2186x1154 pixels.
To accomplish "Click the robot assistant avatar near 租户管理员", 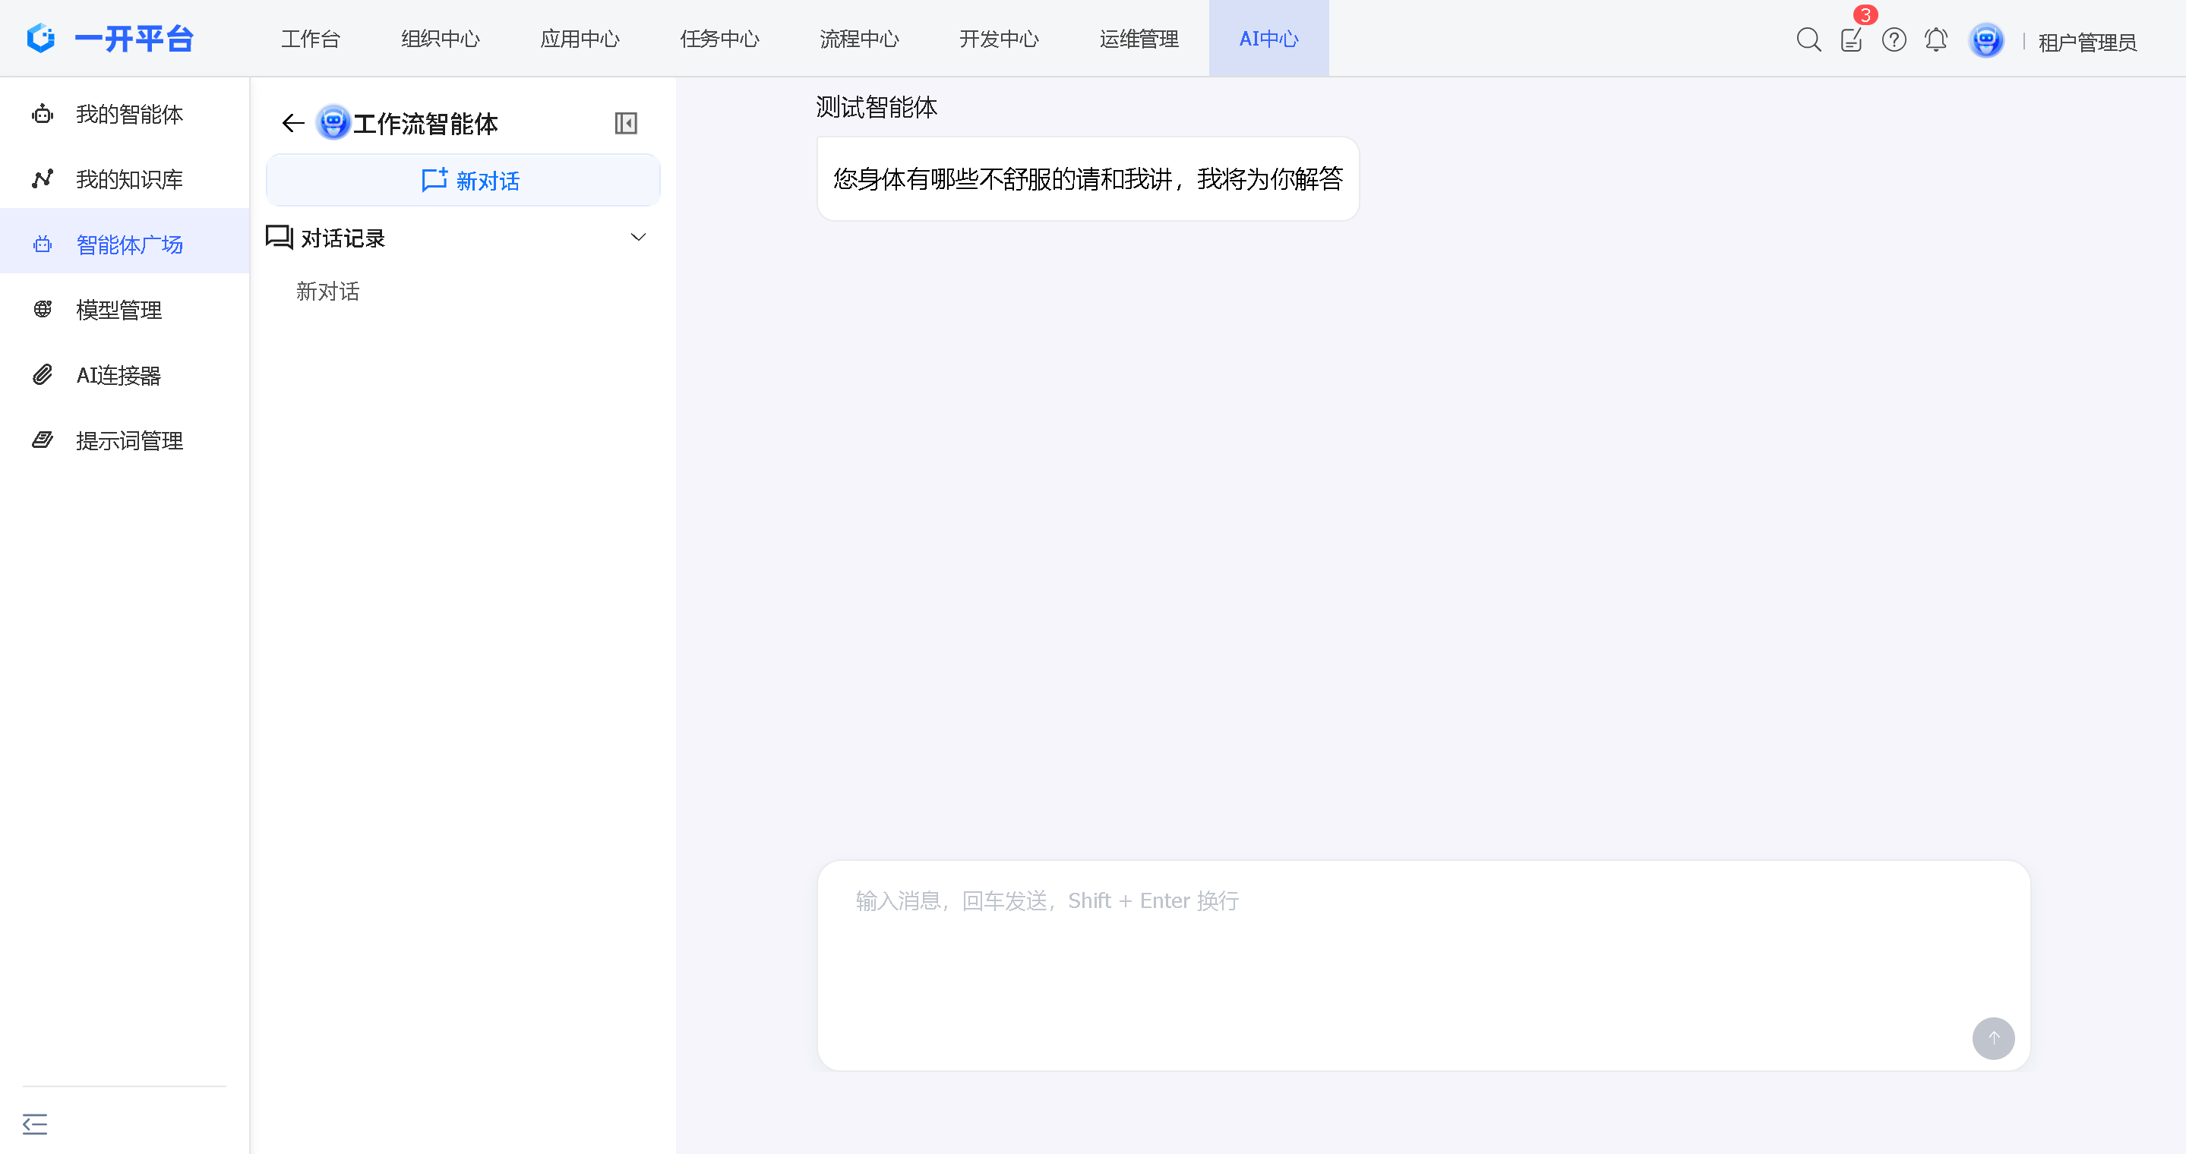I will pyautogui.click(x=1985, y=39).
